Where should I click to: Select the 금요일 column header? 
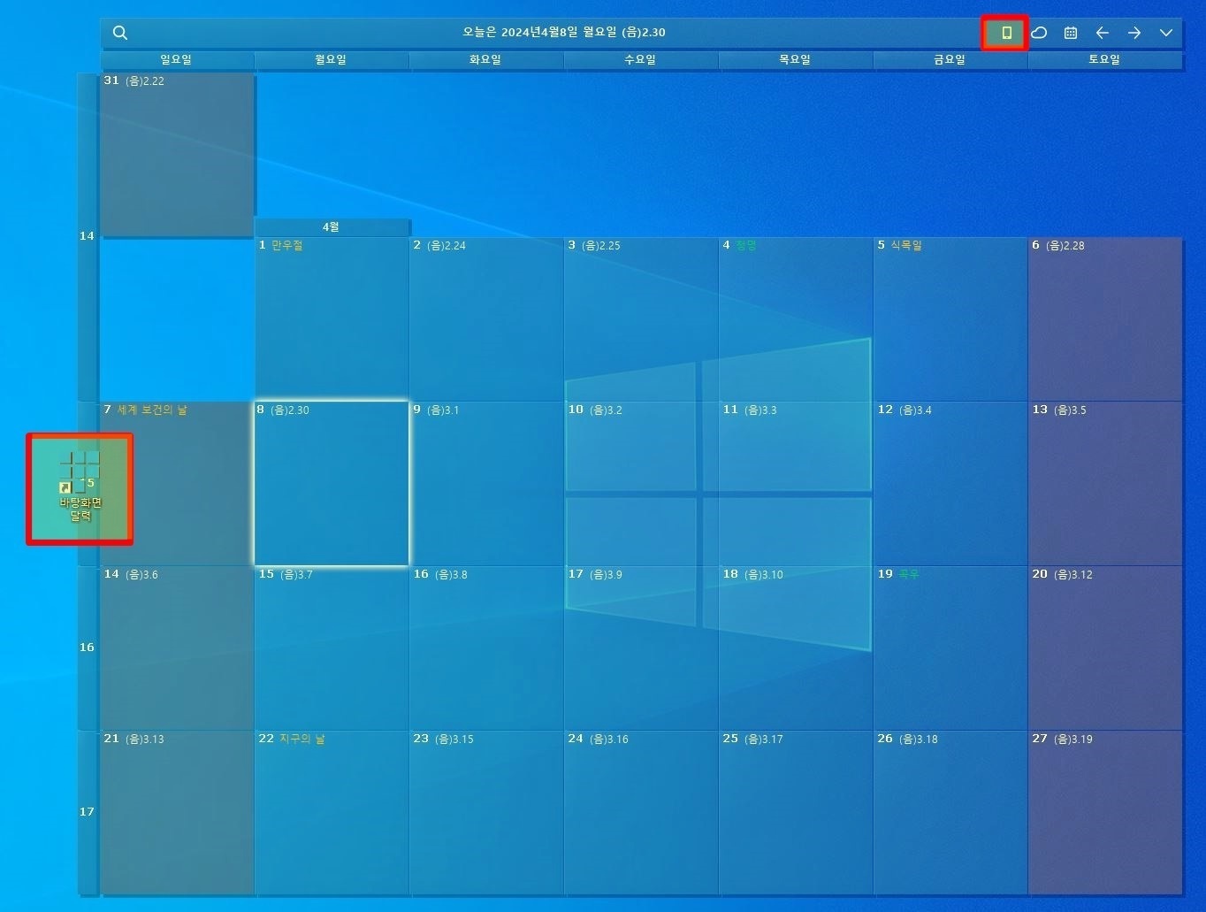pyautogui.click(x=950, y=60)
